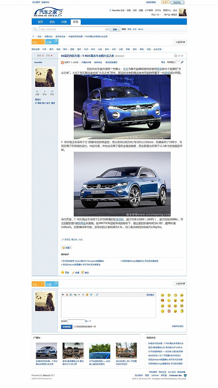Click the magnifier icon in search bar
218x388 pixels.
click(36, 29)
